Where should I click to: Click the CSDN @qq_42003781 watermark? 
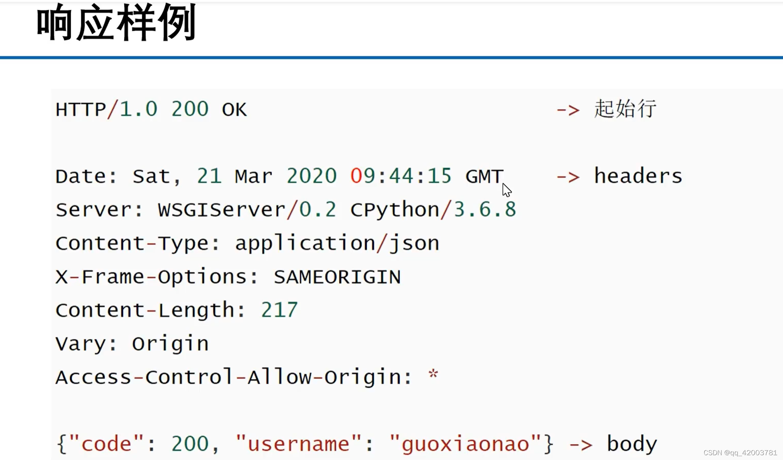(740, 453)
